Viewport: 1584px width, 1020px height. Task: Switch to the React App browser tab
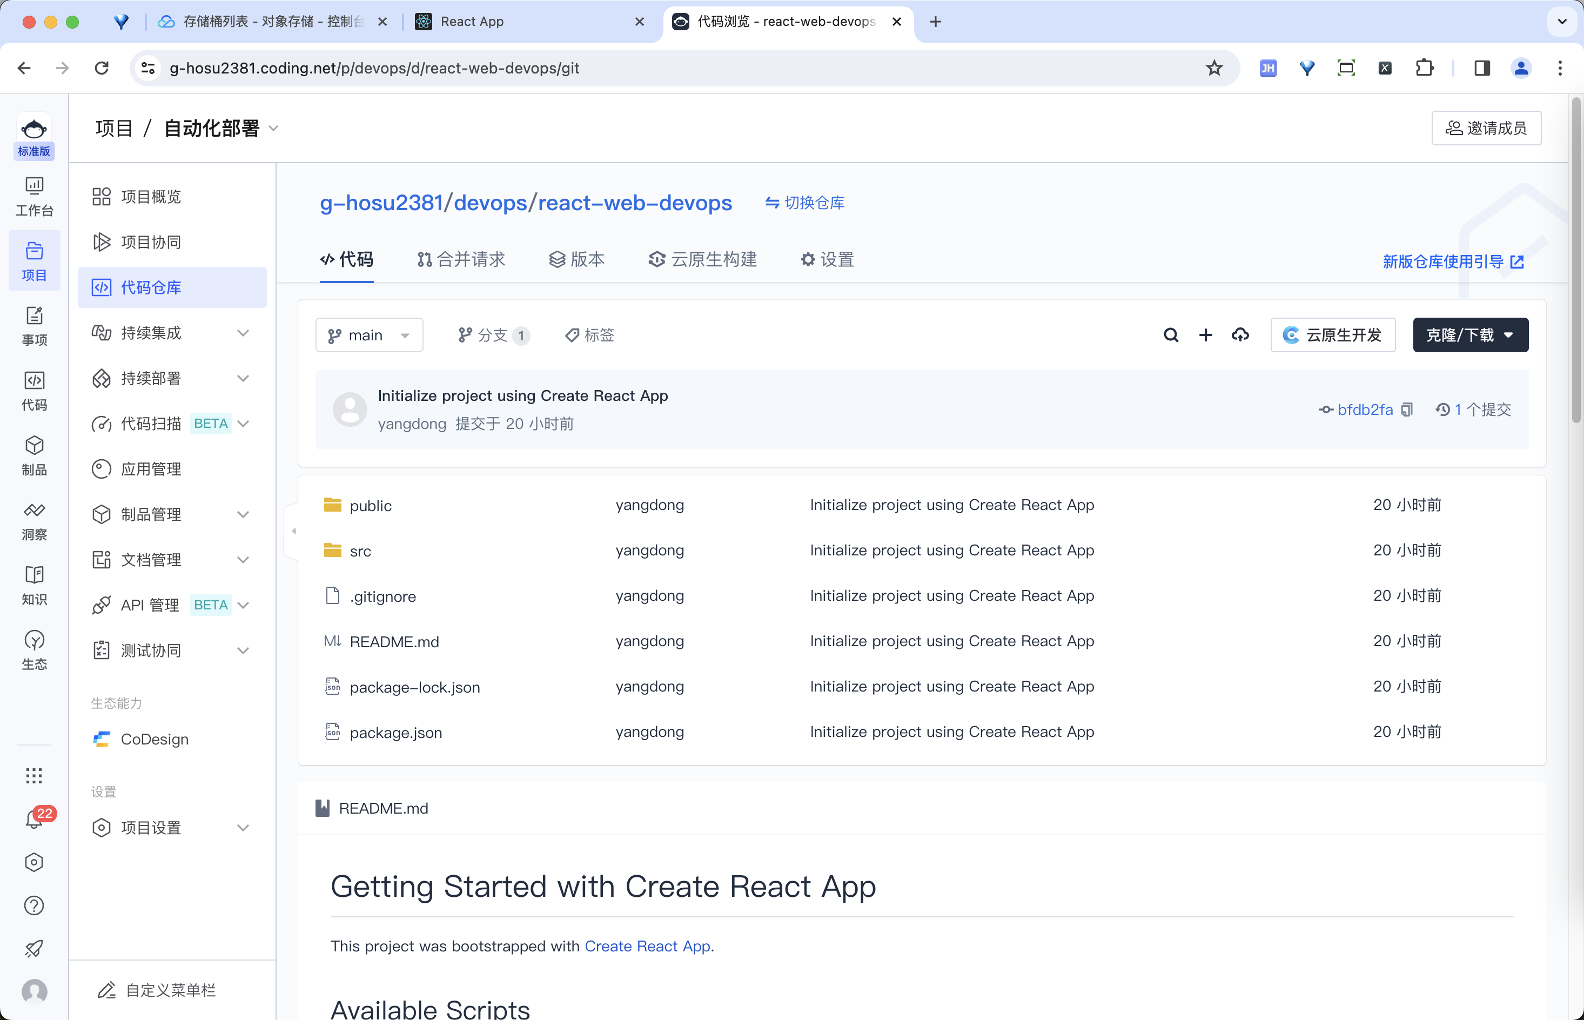(530, 22)
